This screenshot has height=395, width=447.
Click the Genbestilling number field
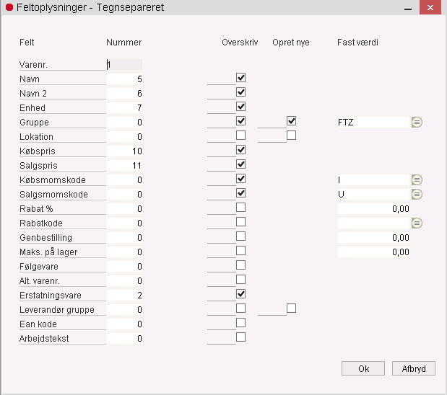(124, 238)
